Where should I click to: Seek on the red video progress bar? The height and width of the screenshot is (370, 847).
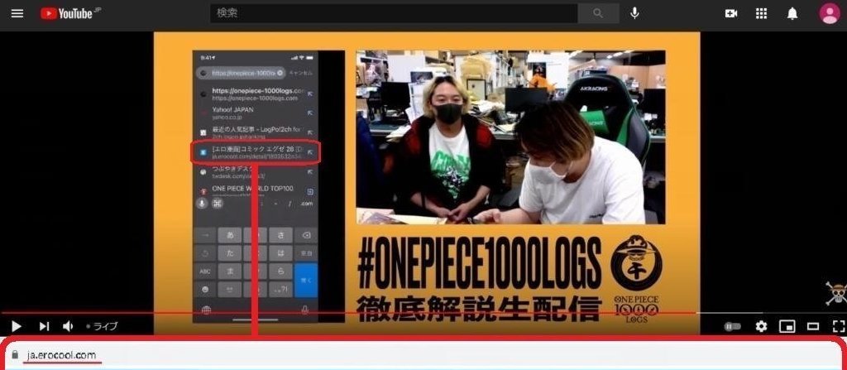[x=423, y=313]
